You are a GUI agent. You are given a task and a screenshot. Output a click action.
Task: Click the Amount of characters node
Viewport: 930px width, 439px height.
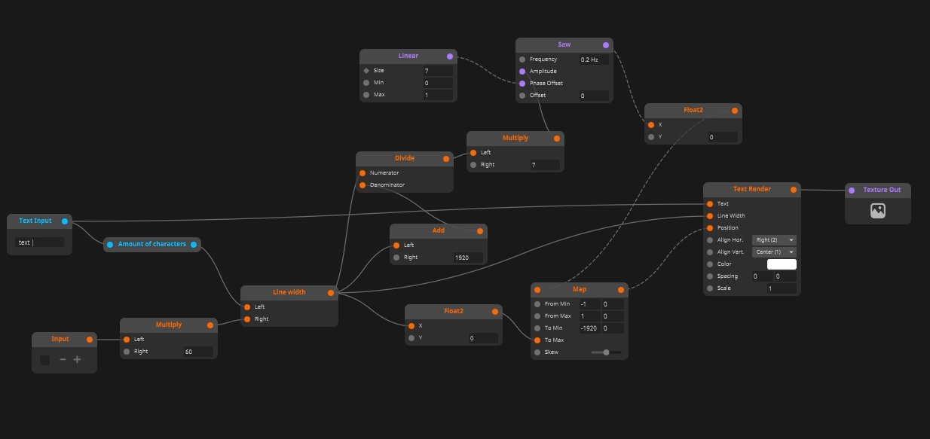[x=151, y=245]
